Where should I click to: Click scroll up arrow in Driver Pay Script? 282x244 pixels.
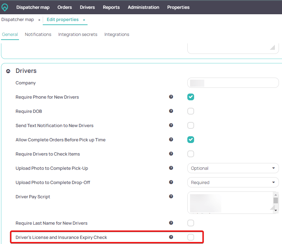pos(276,195)
